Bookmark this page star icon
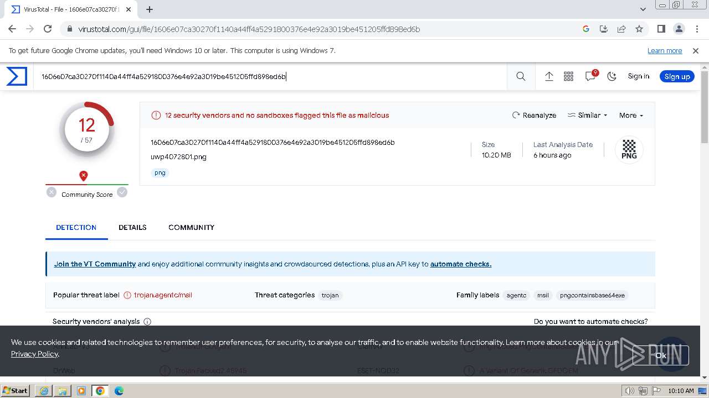 click(639, 29)
